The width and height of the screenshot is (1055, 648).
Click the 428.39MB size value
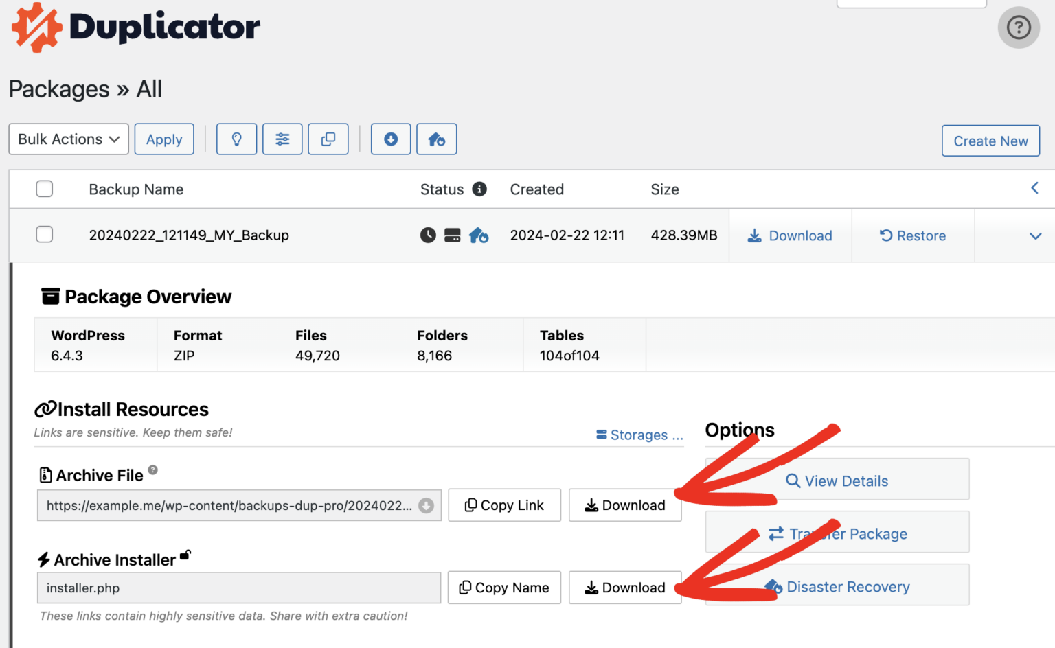click(684, 235)
